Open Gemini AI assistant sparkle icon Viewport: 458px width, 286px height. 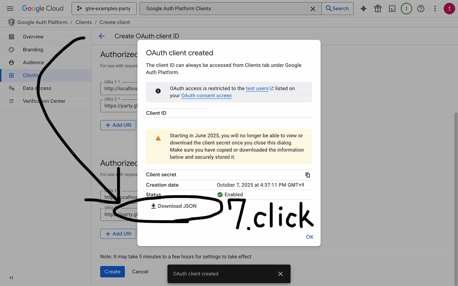point(364,9)
